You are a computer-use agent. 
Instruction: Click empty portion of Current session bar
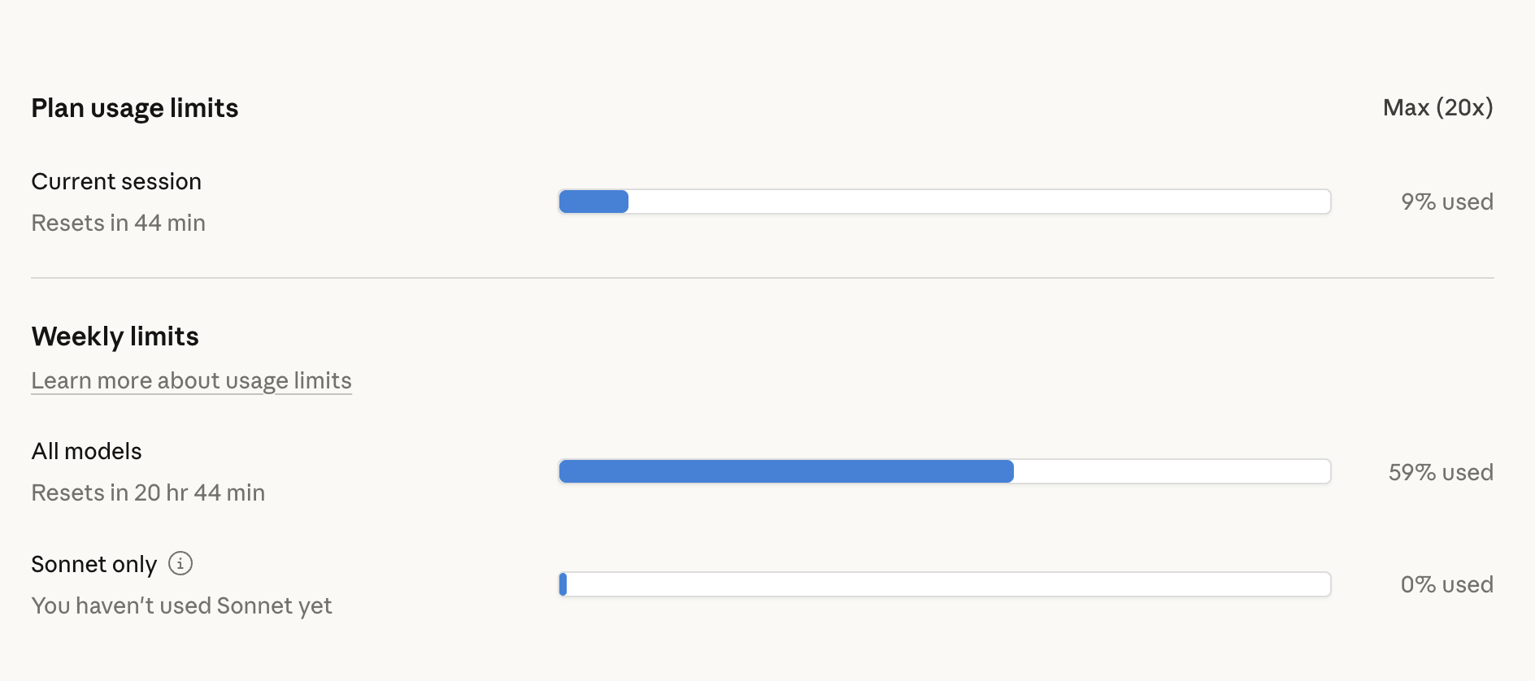(x=976, y=202)
